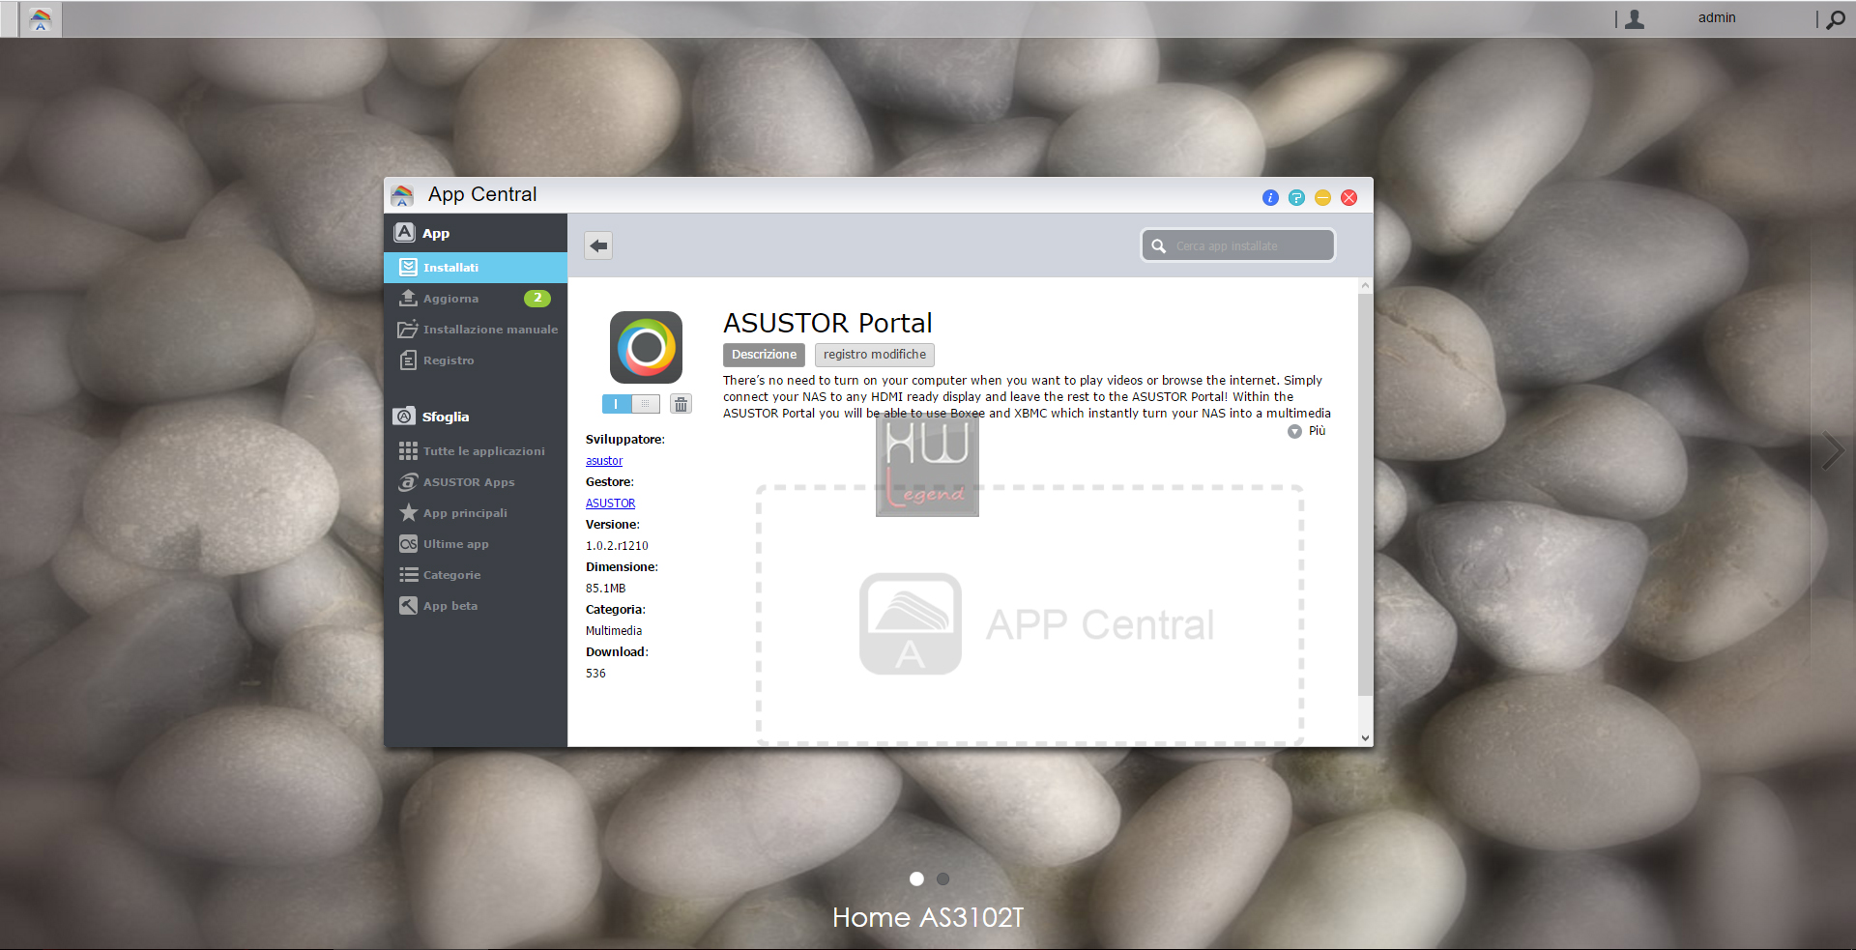Expand the description with Più
This screenshot has height=950, width=1856.
pos(1307,431)
